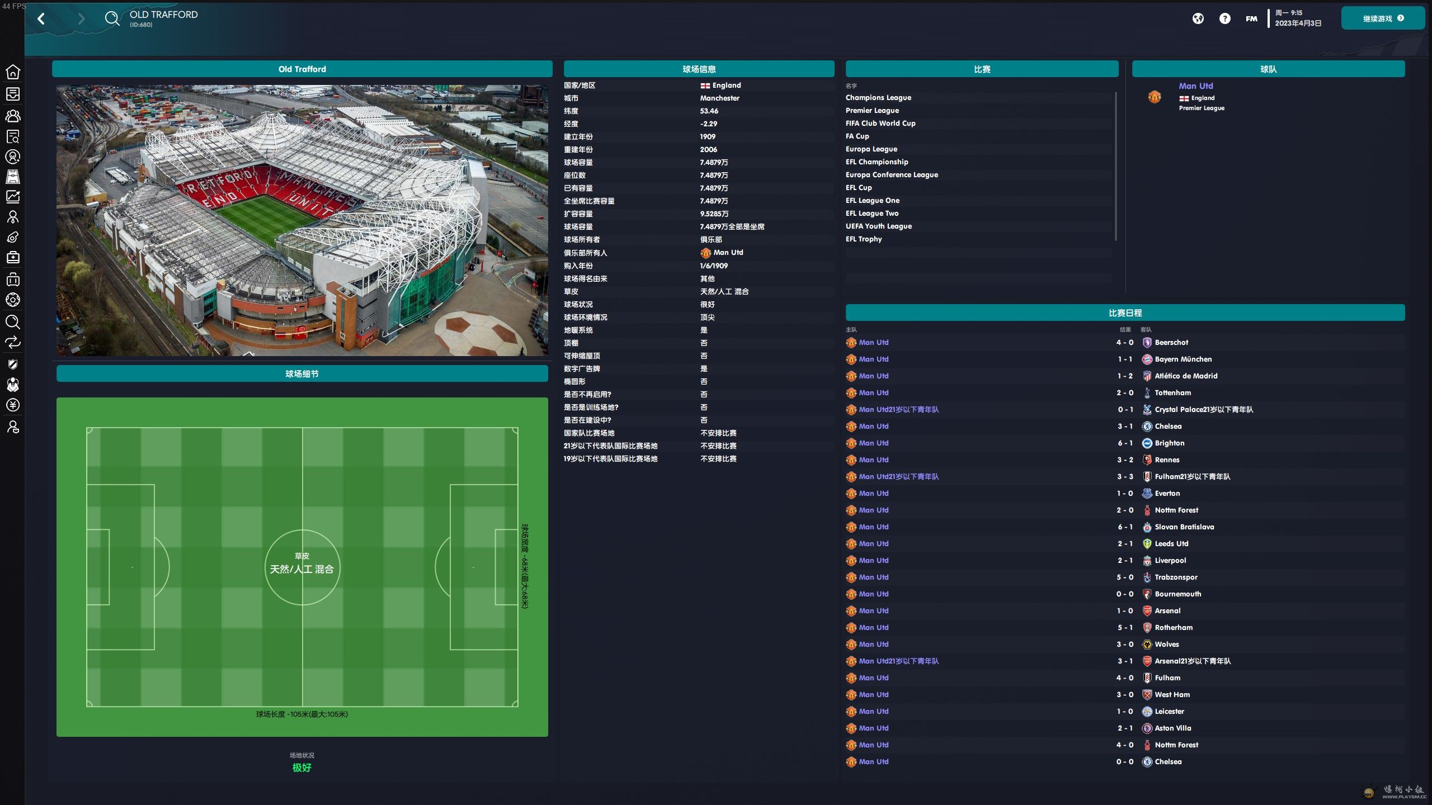Open Atlético de Madrid away team link
1432x805 pixels.
pos(1186,376)
